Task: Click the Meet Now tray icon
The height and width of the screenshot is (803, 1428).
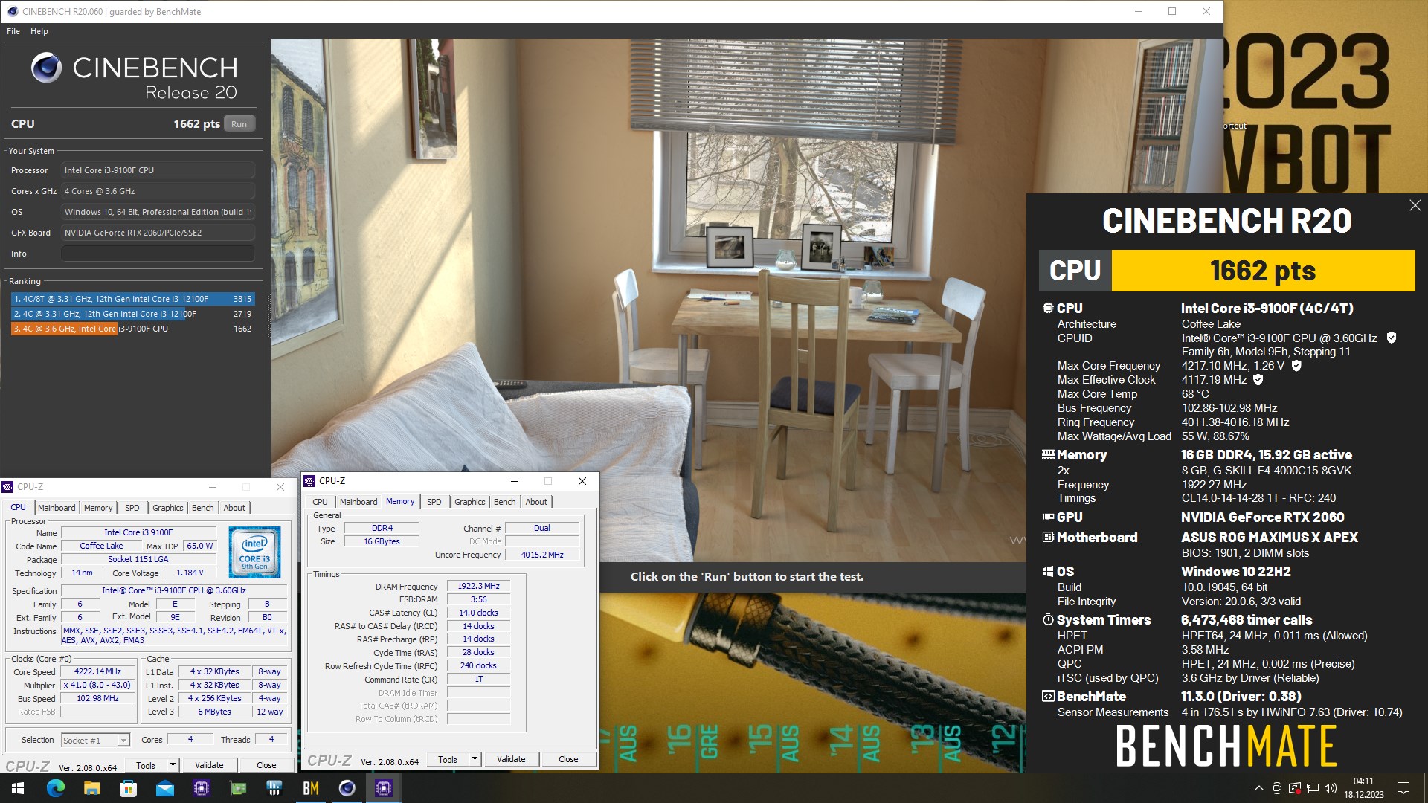Action: click(x=1277, y=788)
